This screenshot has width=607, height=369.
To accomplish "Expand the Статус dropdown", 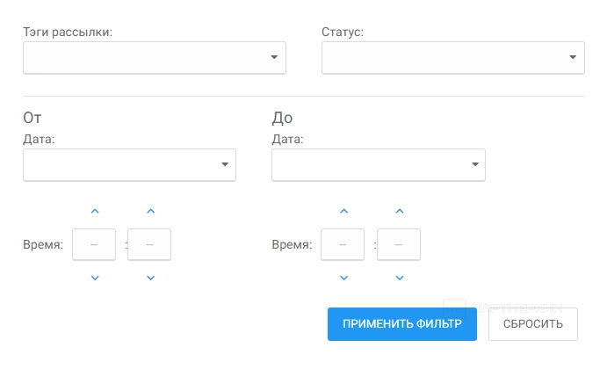I will 453,58.
